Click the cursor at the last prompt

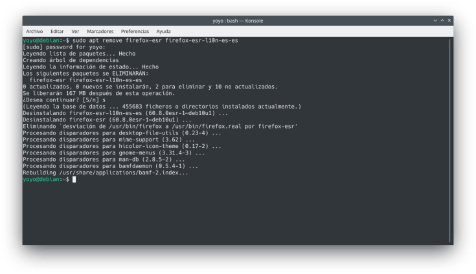tap(74, 180)
